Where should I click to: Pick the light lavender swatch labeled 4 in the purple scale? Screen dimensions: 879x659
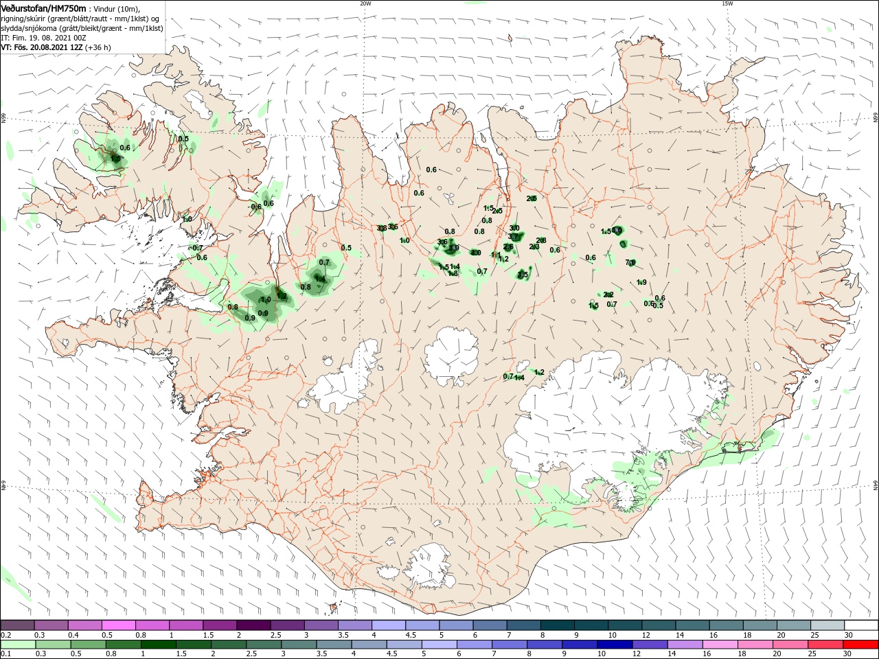pyautogui.click(x=388, y=625)
